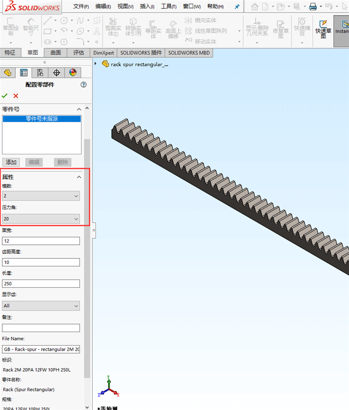Select the straight Slot sketch tool
Screen dimensions: 349x410
[x=47, y=42]
